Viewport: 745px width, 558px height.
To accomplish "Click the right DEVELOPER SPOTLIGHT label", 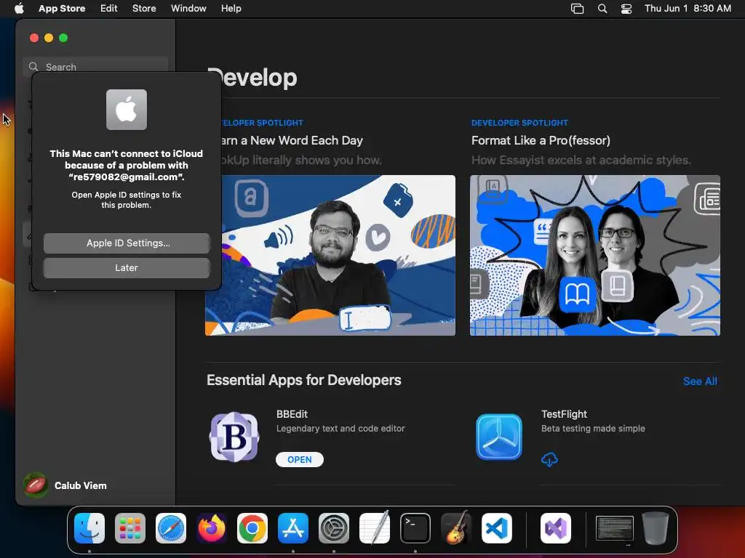I will coord(519,123).
